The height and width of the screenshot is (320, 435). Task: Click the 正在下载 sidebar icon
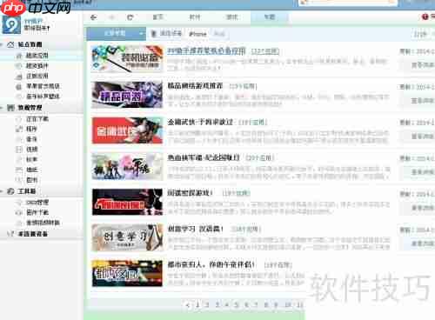click(x=19, y=119)
